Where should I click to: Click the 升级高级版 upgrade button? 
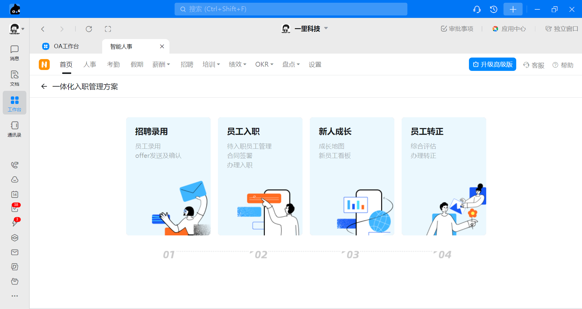[x=492, y=65]
